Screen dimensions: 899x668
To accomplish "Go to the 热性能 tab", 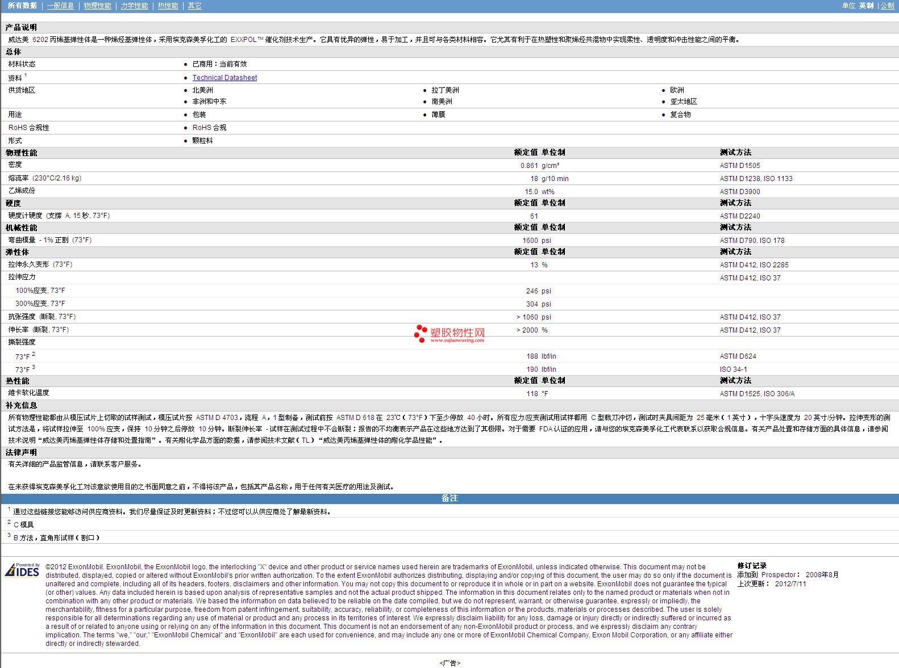I will click(168, 6).
